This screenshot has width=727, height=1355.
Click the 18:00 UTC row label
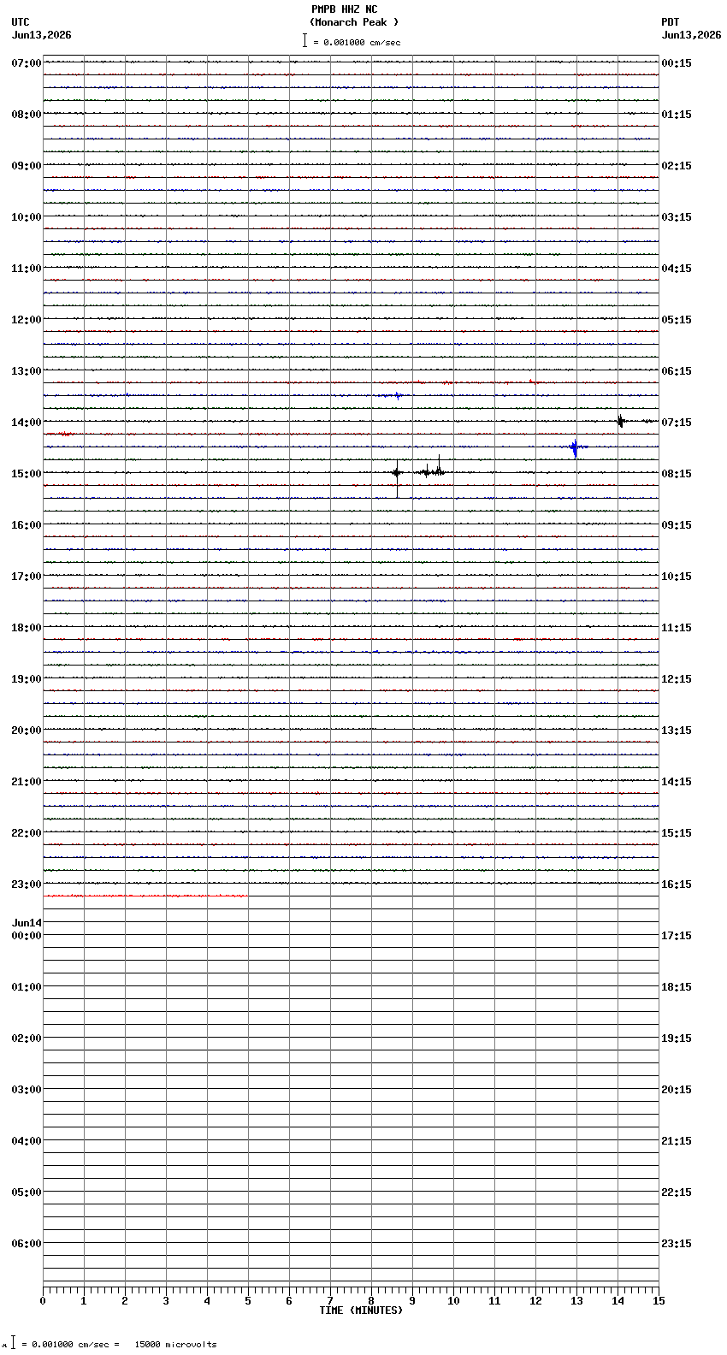click(27, 628)
